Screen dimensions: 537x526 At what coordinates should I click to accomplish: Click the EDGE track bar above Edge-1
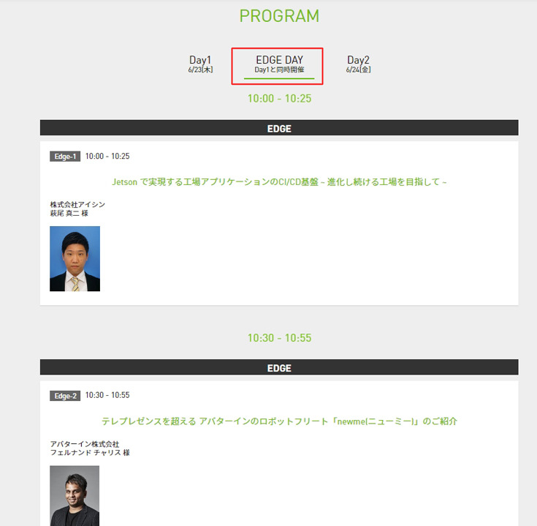tap(279, 128)
